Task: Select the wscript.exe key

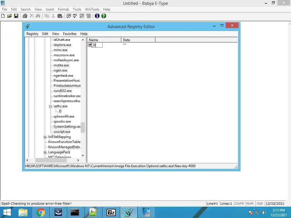Action: click(x=62, y=132)
